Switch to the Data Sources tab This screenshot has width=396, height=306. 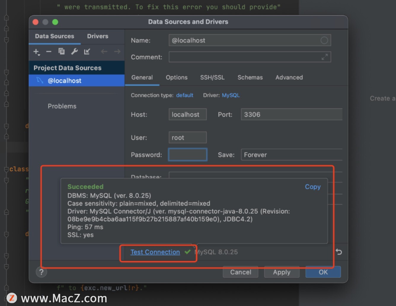point(55,36)
